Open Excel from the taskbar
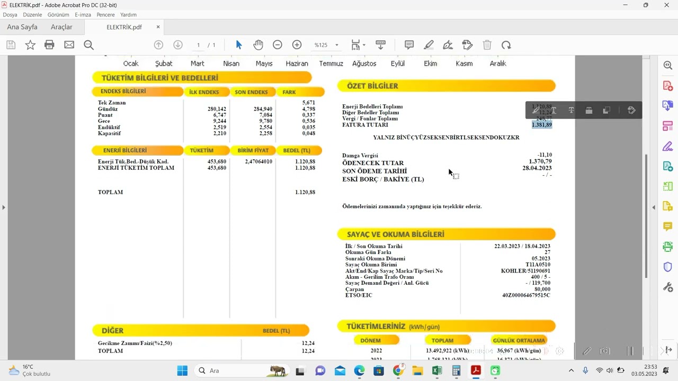 437,370
